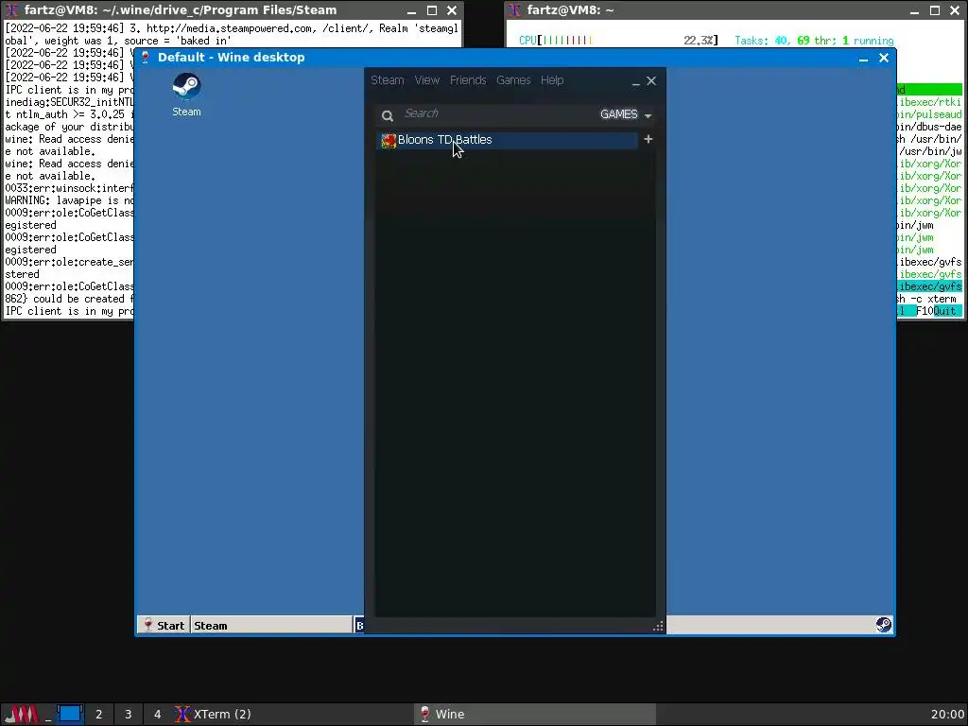Maximize the left xterm Steam terminal window
This screenshot has width=968, height=726.
click(432, 10)
